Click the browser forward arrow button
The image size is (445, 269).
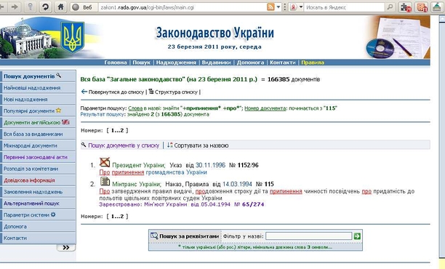[15, 7]
